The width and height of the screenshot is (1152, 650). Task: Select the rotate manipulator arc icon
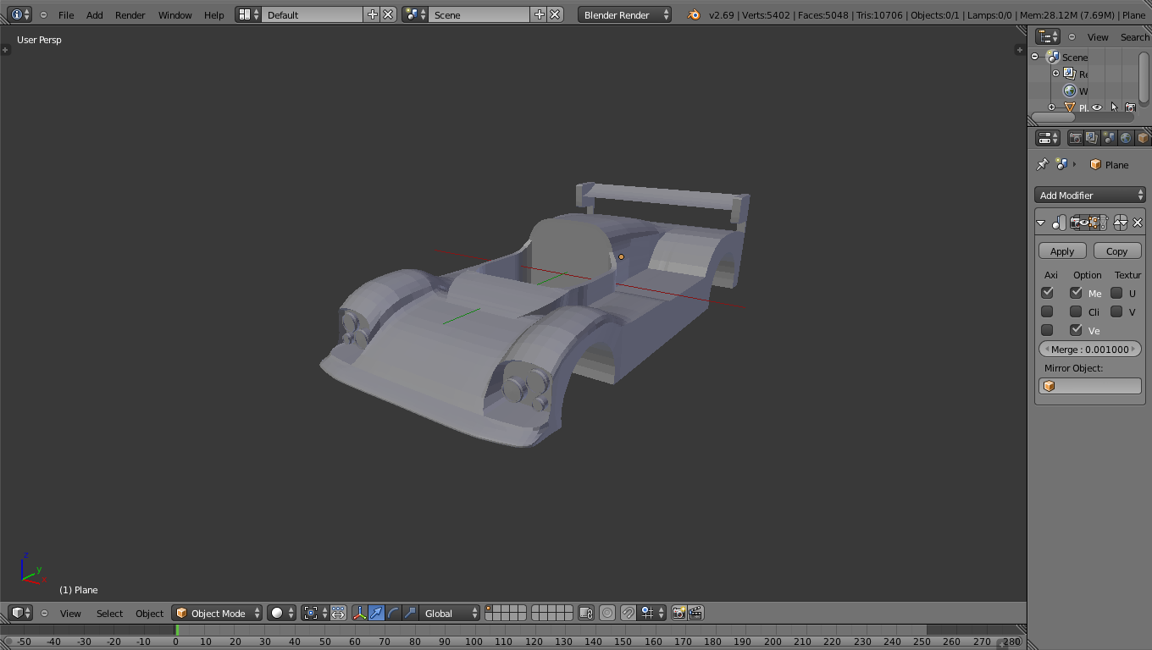[x=393, y=613]
